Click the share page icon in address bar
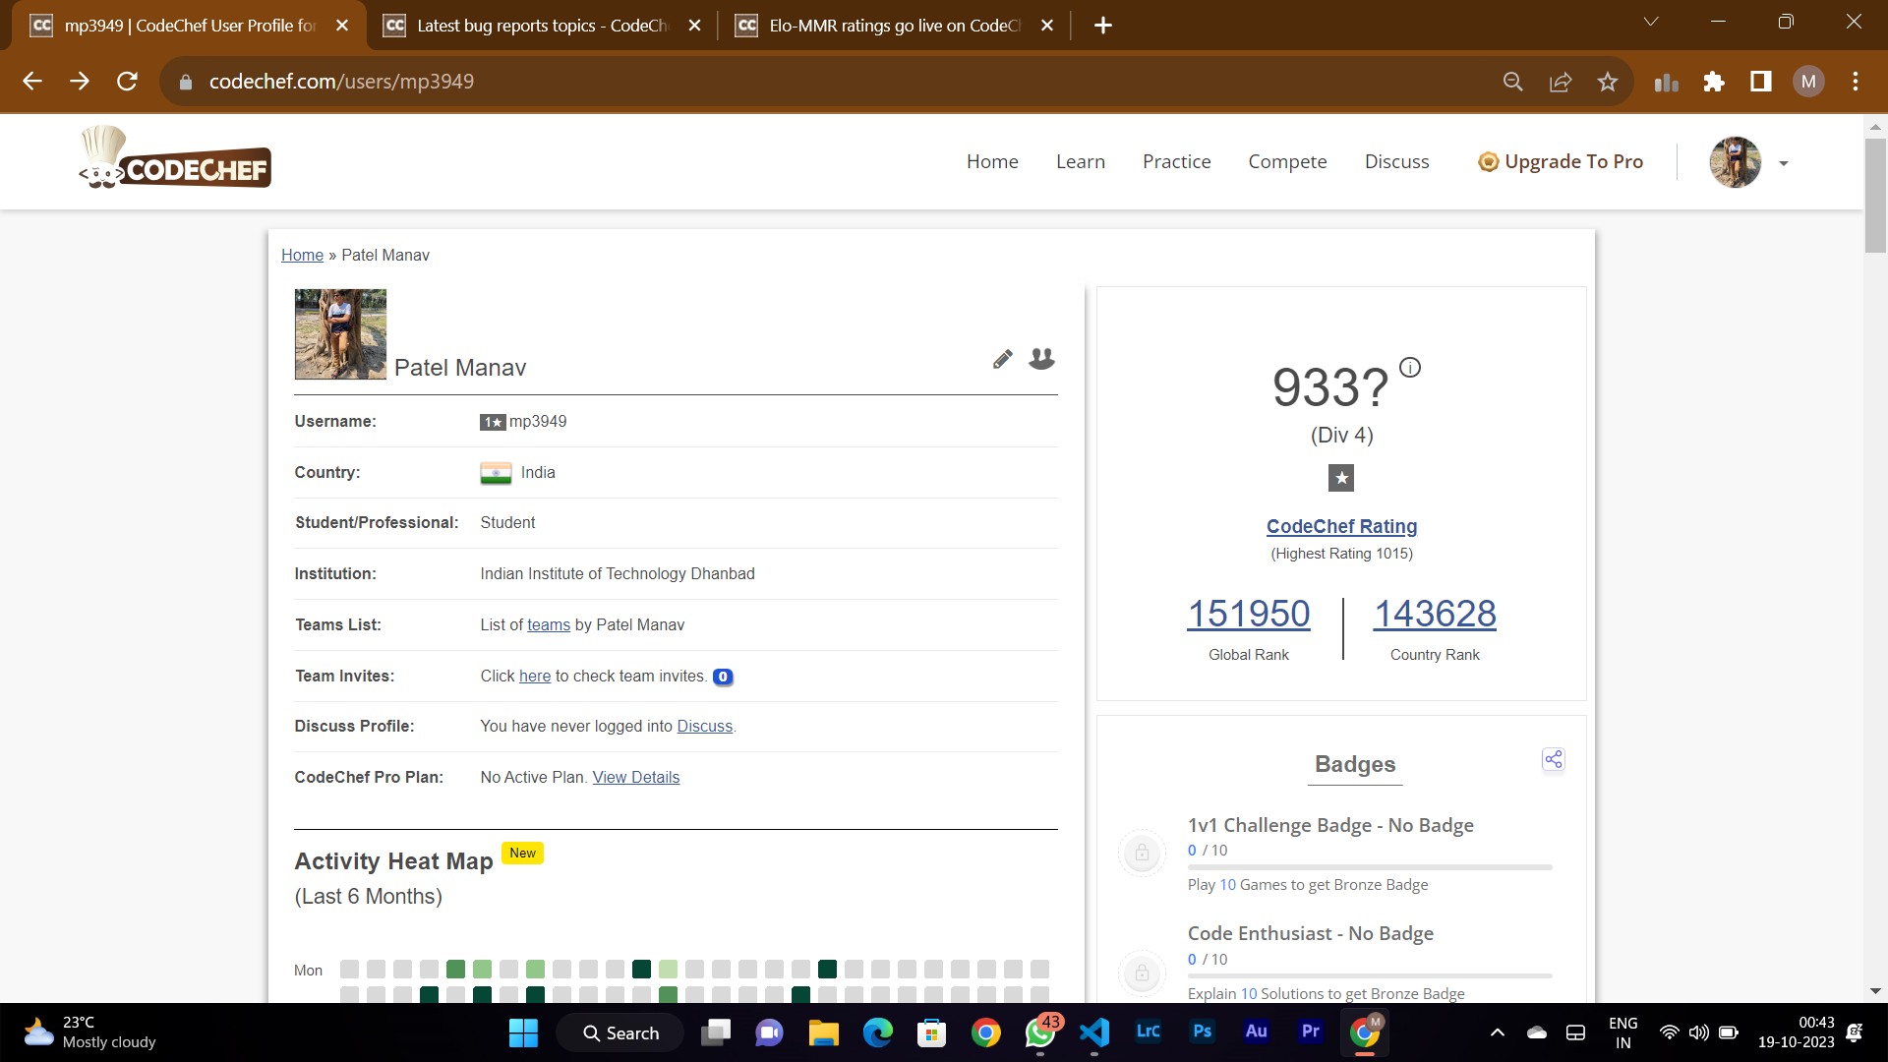The image size is (1888, 1062). pos(1561,82)
